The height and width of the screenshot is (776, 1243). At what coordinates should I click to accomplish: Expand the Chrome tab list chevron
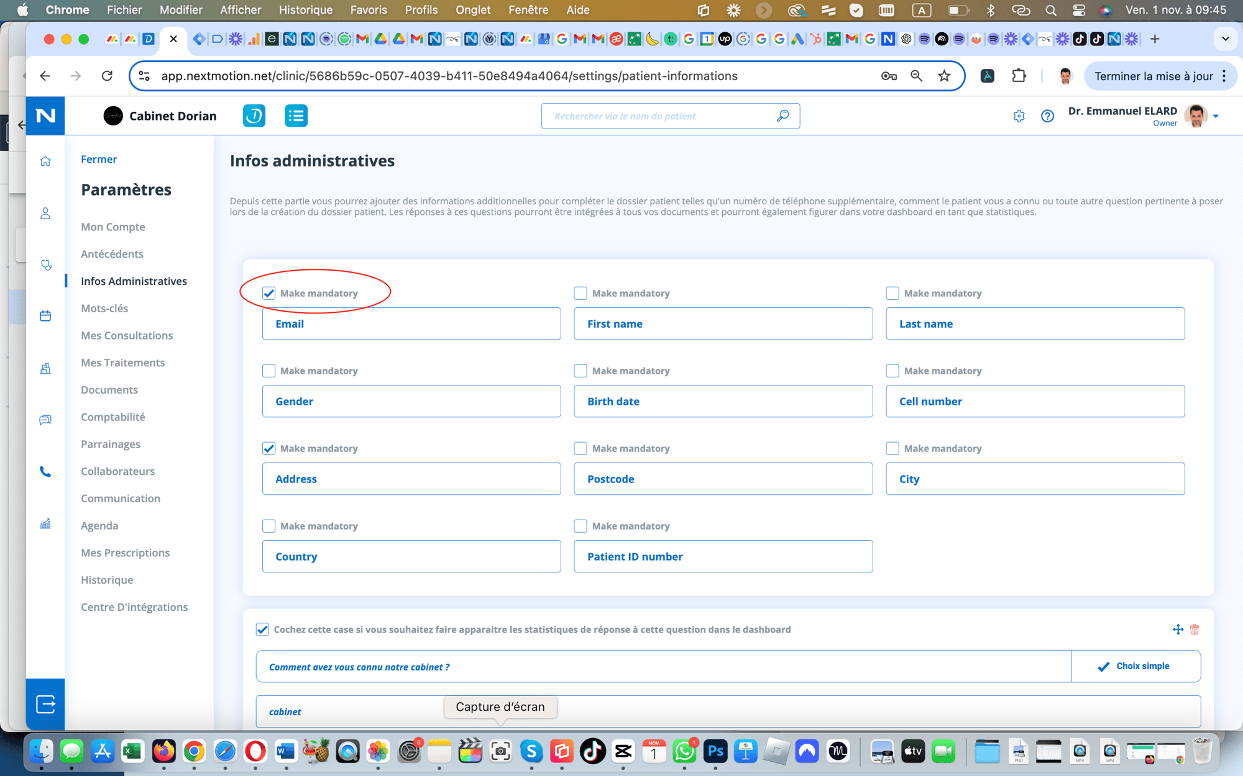pyautogui.click(x=1226, y=38)
